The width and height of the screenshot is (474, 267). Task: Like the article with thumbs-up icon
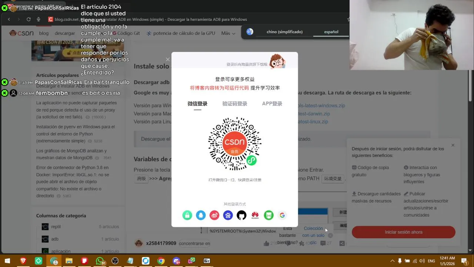[x=266, y=243]
